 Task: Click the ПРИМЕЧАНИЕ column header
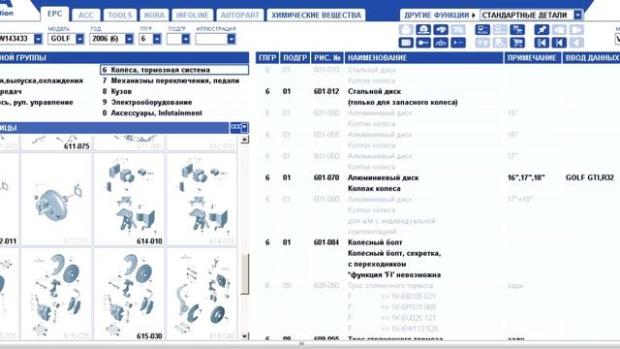(x=532, y=58)
